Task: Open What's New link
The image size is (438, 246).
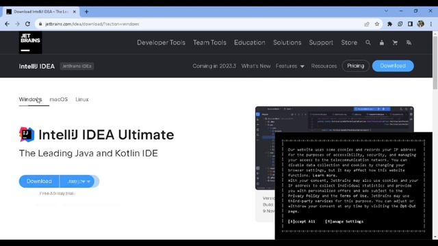Action: click(256, 66)
